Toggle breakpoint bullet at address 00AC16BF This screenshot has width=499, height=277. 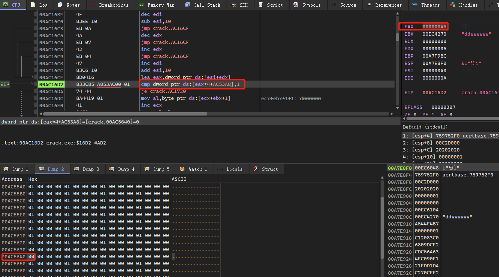36,14
